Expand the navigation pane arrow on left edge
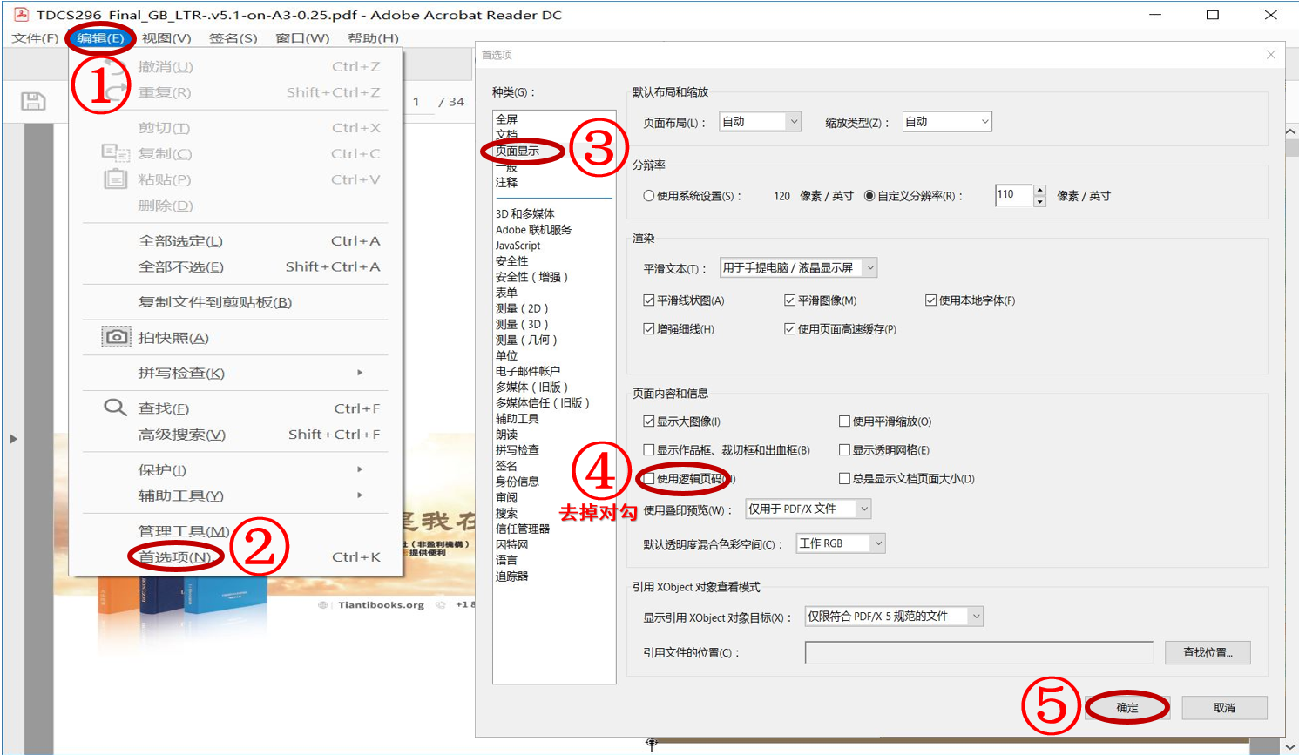The height and width of the screenshot is (755, 1299). (x=13, y=439)
